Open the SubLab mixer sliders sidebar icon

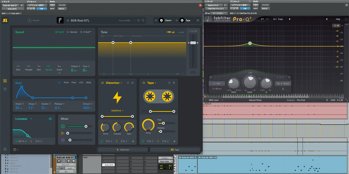[x=5, y=89]
